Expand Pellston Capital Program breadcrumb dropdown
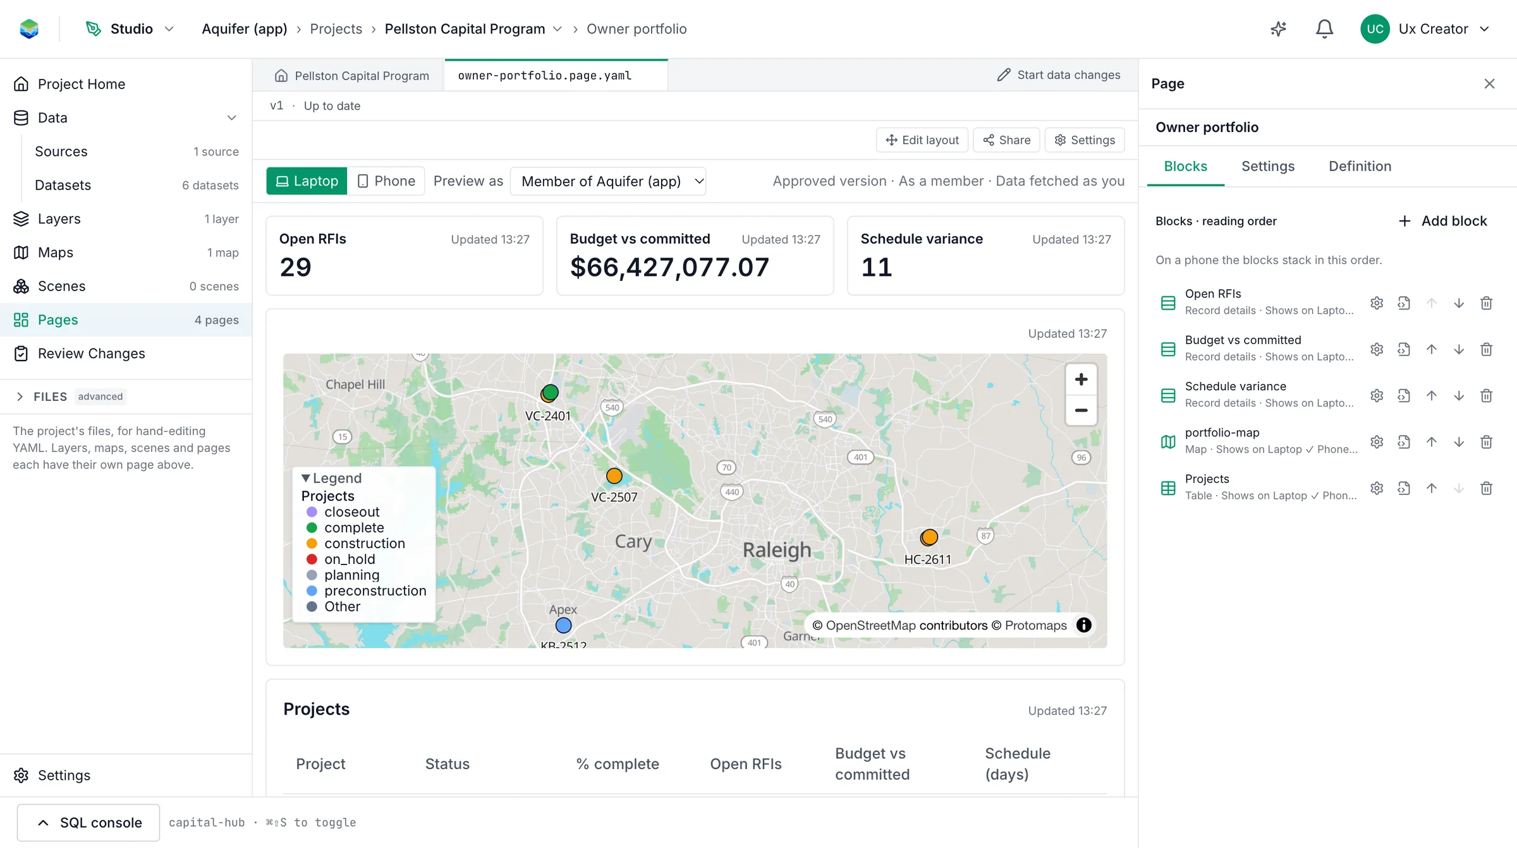The width and height of the screenshot is (1517, 848). [557, 29]
